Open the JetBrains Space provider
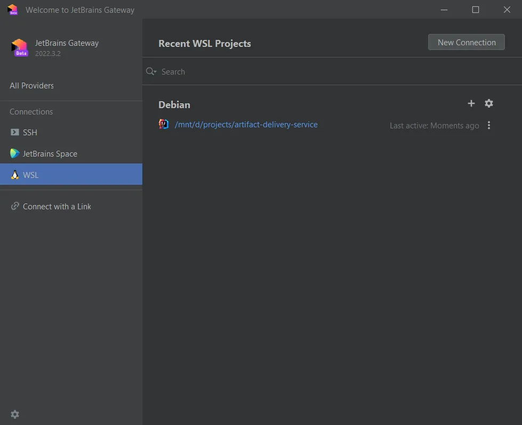This screenshot has height=425, width=522. pos(50,154)
